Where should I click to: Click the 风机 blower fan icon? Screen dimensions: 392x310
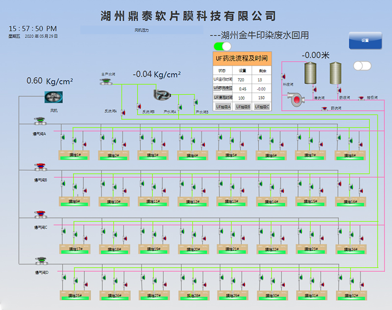coord(53,97)
